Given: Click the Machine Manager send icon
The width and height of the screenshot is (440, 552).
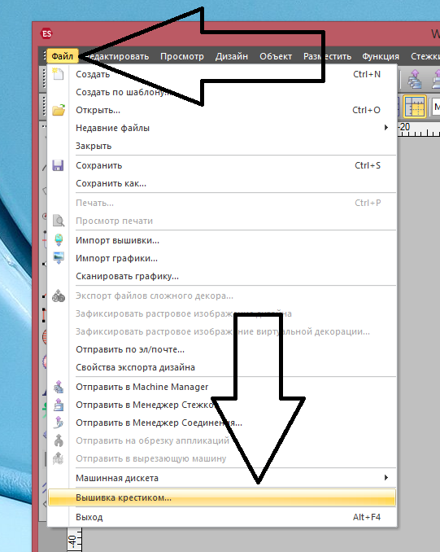Looking at the screenshot, I should point(59,387).
